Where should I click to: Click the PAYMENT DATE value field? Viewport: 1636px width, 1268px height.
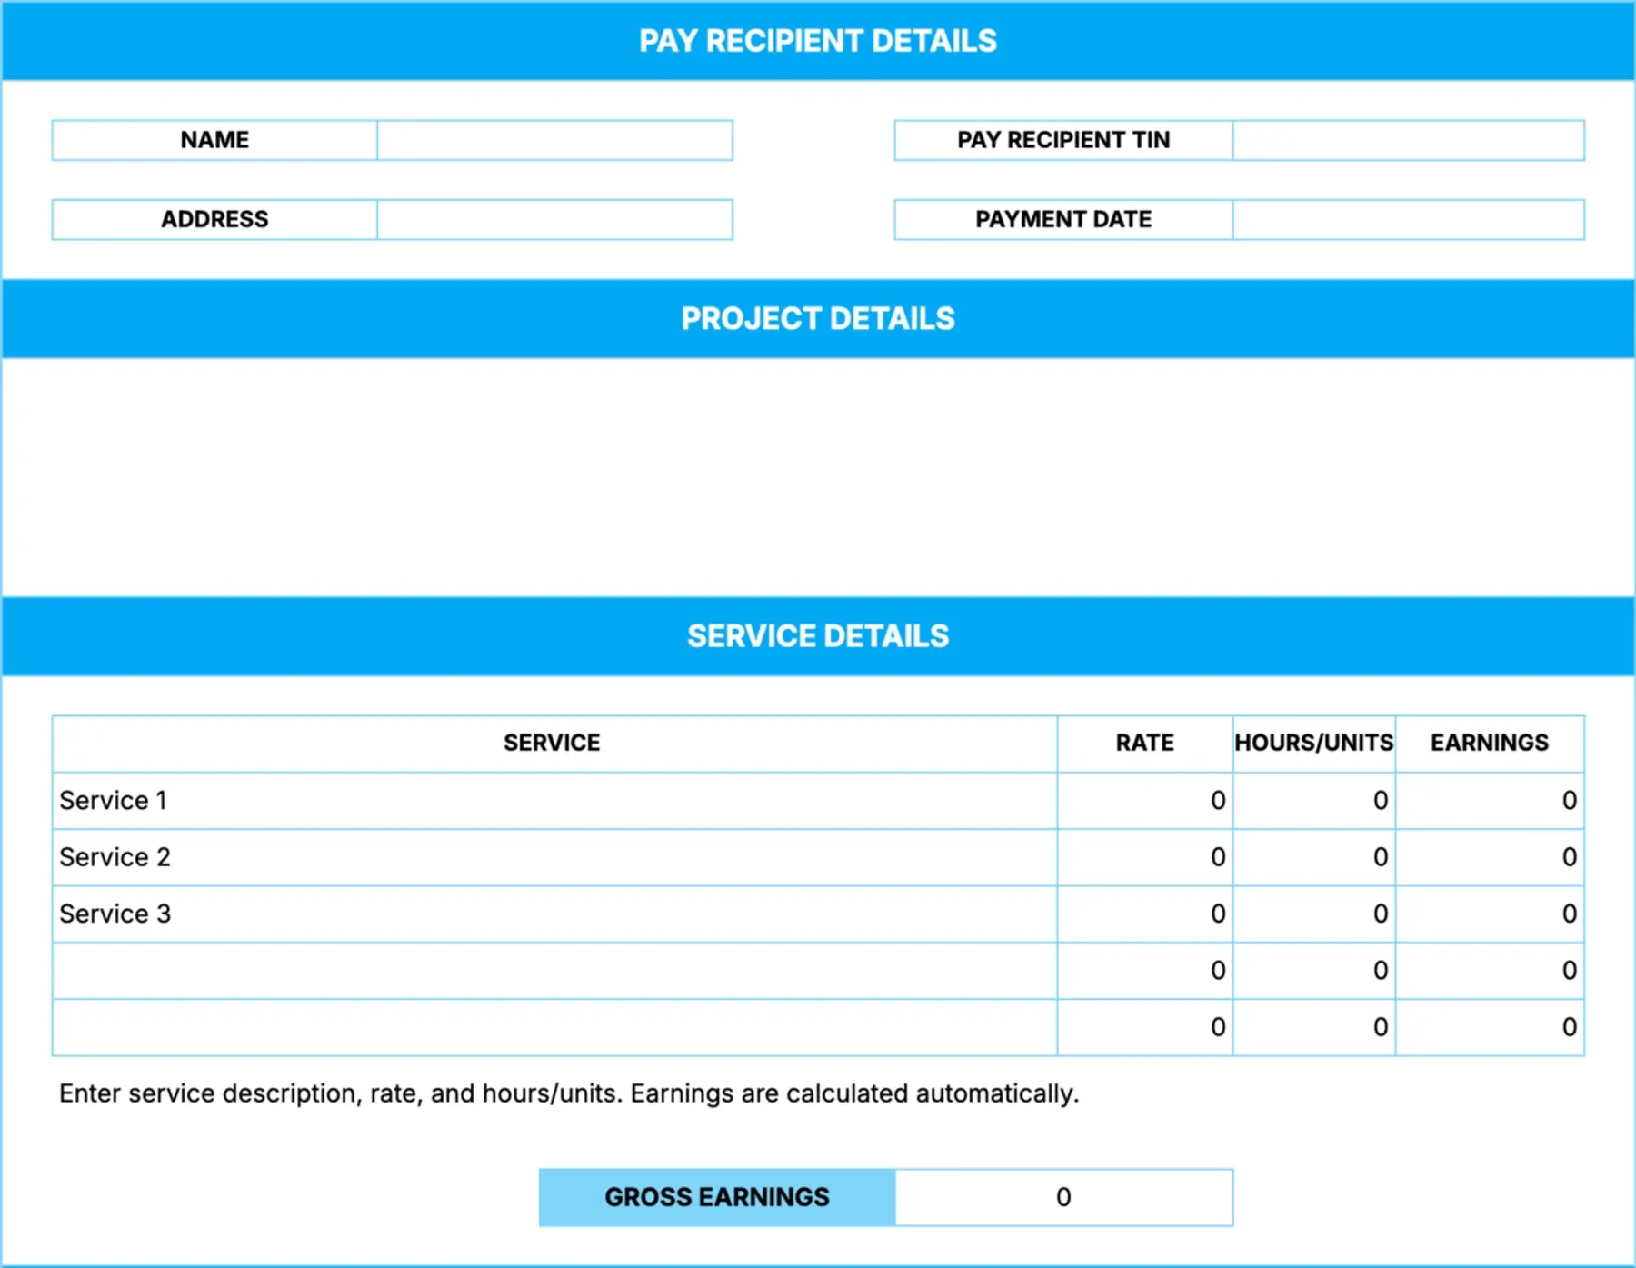(1408, 219)
